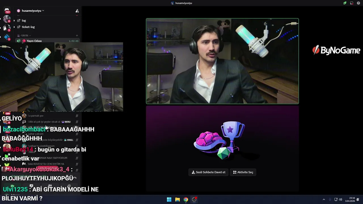Click the microphone icon in system tray

pos(330,199)
